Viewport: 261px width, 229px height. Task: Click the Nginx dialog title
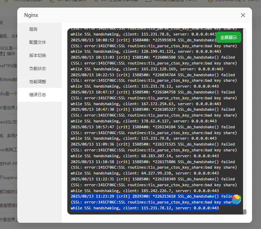point(31,15)
